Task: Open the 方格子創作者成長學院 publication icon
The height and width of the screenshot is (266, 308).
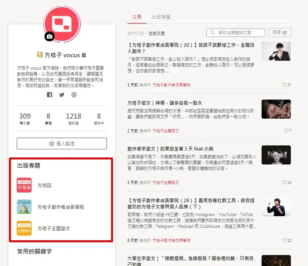Action: (x=24, y=207)
